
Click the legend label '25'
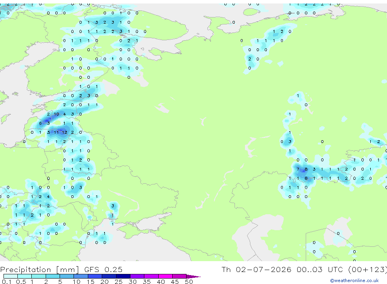point(119,282)
